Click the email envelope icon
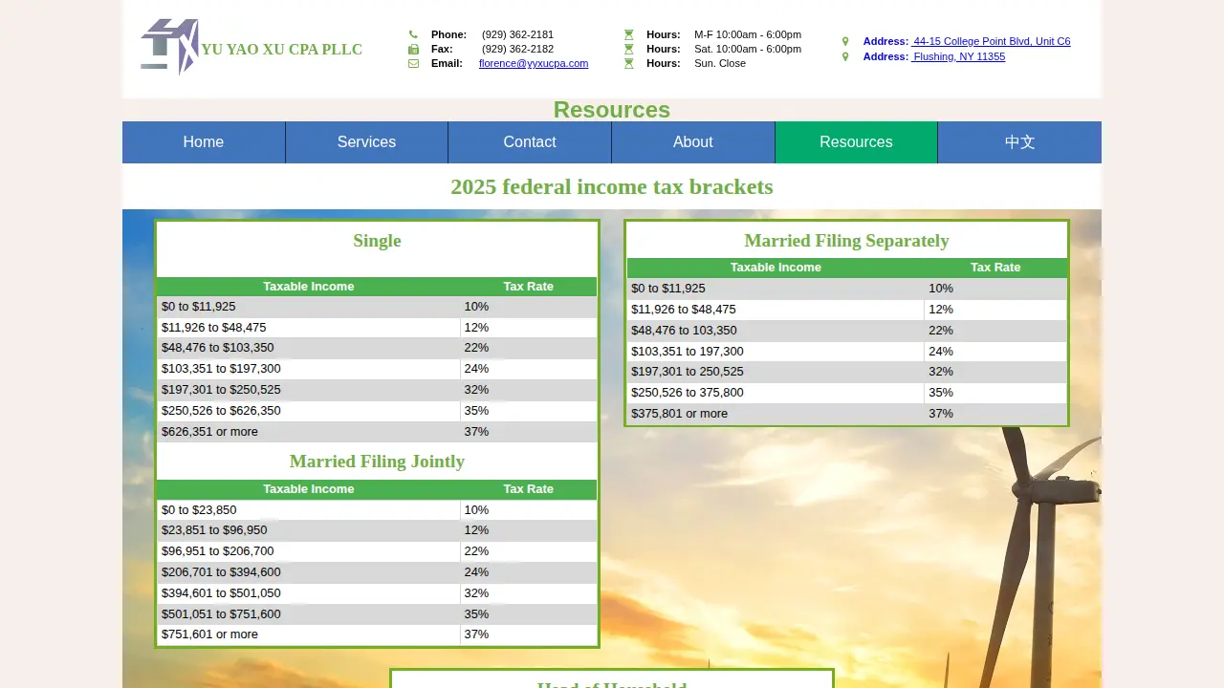The image size is (1224, 688). point(413,63)
